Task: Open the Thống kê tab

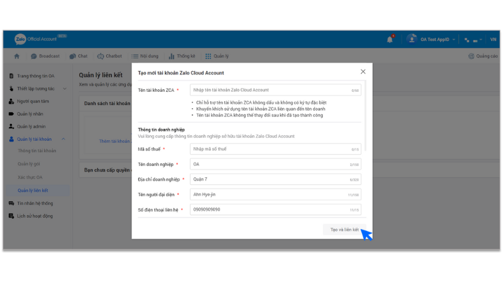Action: click(x=182, y=56)
